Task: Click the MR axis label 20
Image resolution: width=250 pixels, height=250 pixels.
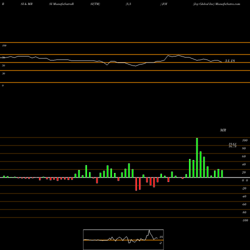Action: (x=244, y=172)
